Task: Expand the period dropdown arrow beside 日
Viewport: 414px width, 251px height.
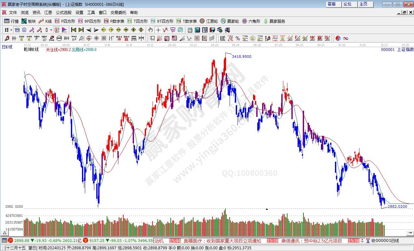Action: 11,30
